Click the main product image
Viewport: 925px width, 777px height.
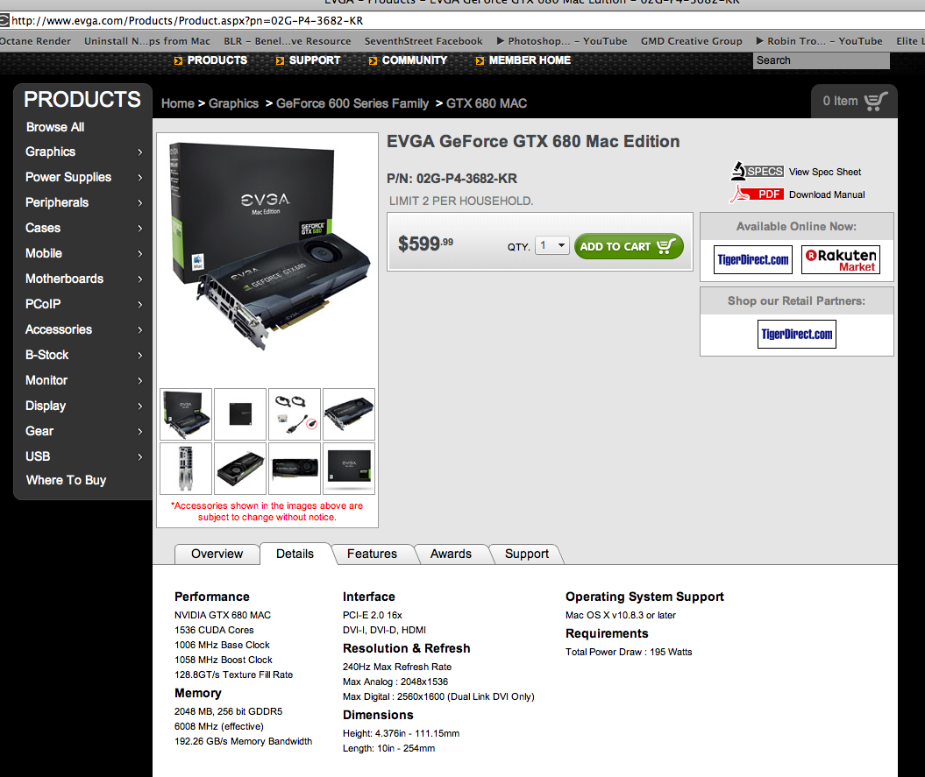pos(268,246)
